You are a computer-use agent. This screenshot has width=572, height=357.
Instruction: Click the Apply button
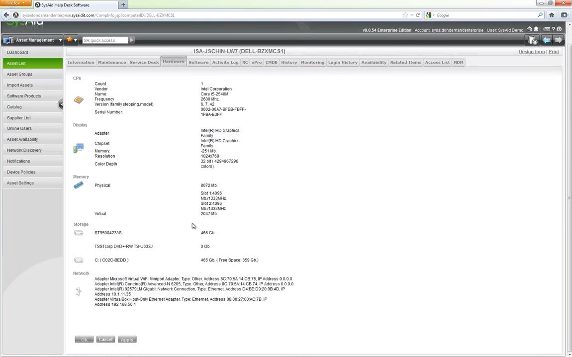pyautogui.click(x=127, y=340)
